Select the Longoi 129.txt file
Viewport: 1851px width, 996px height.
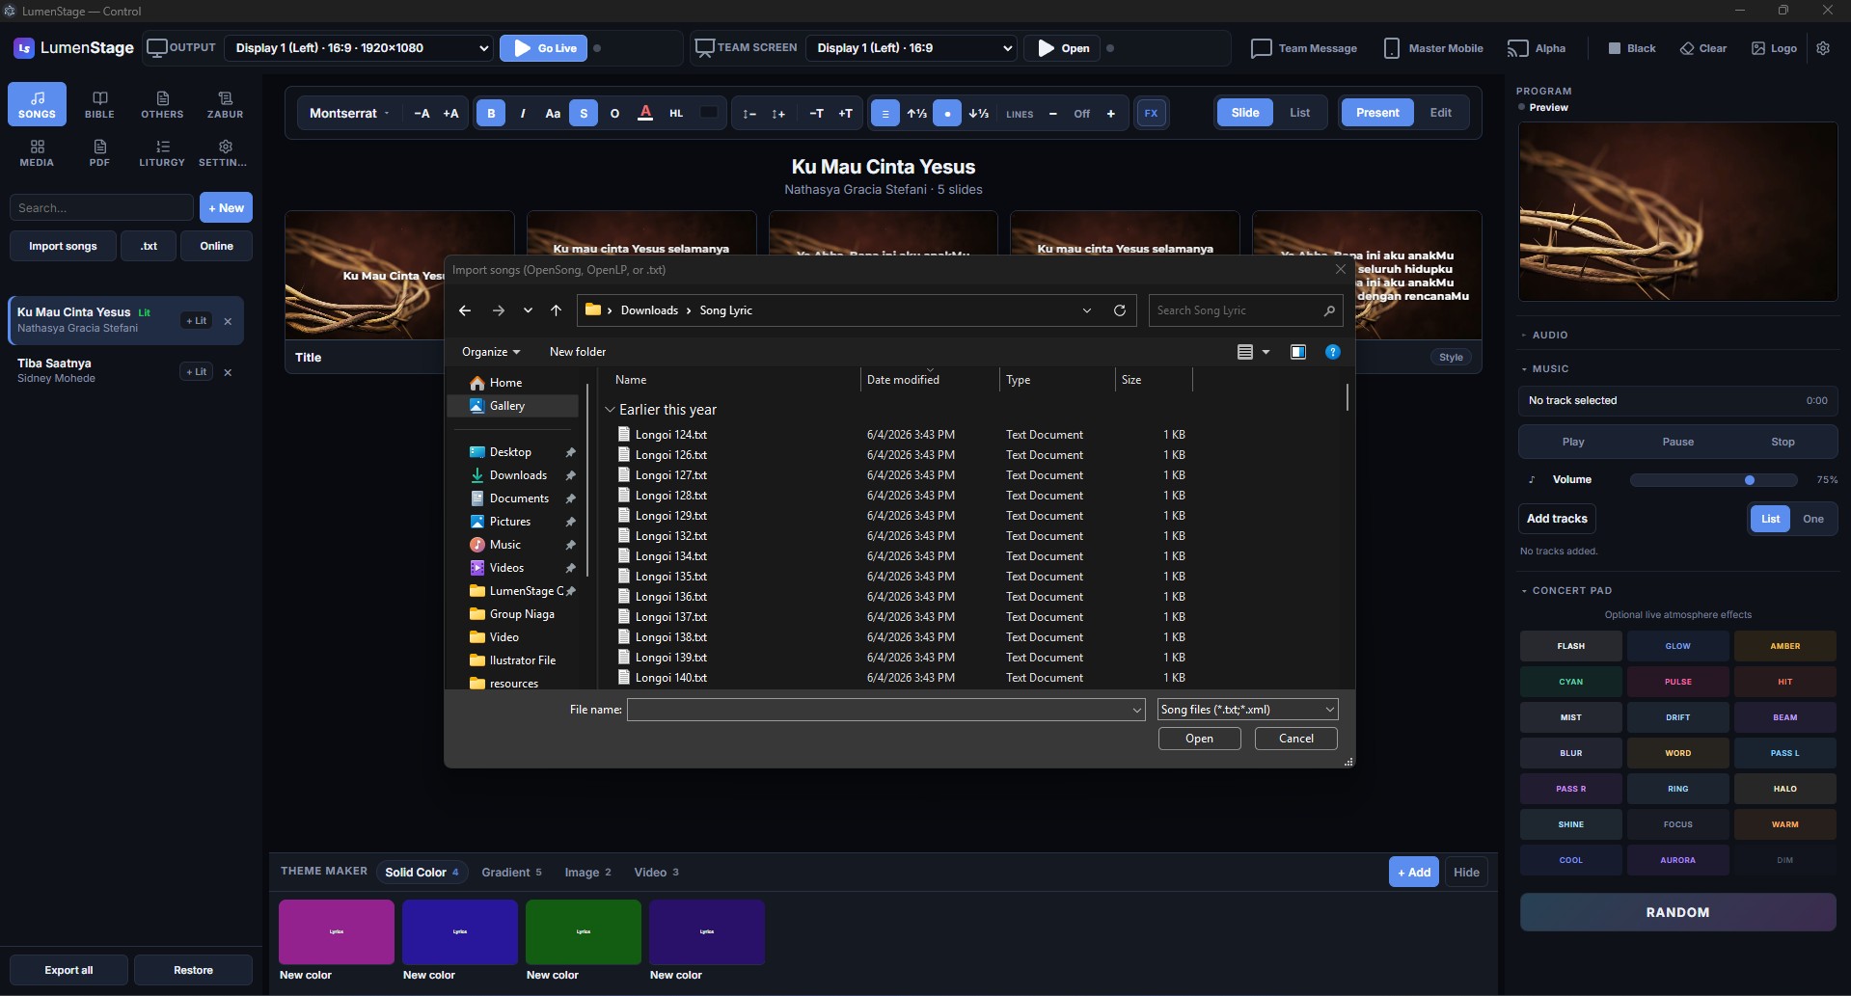point(670,516)
